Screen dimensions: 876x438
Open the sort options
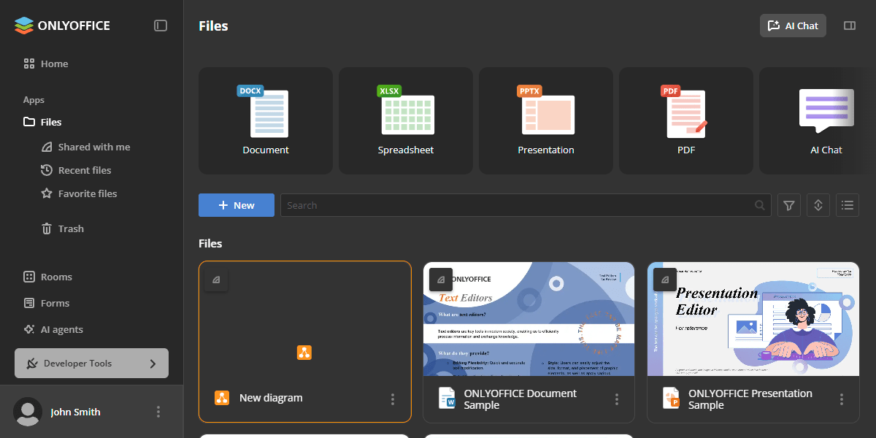(x=818, y=205)
